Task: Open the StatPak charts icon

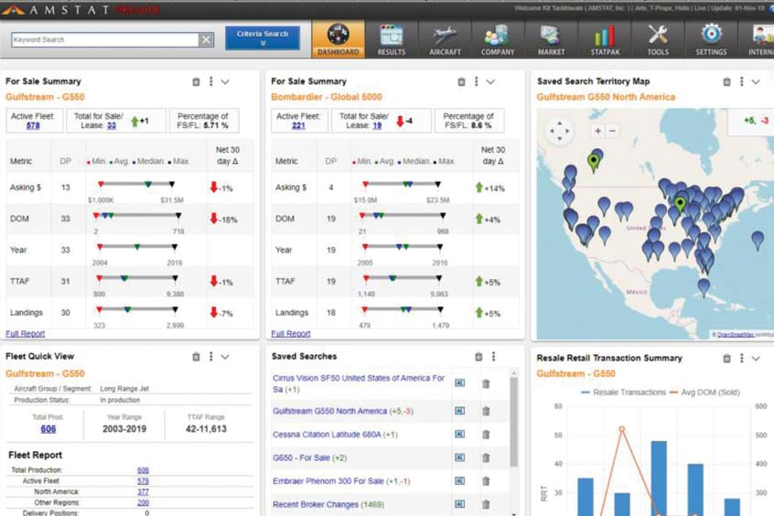Action: pos(604,39)
